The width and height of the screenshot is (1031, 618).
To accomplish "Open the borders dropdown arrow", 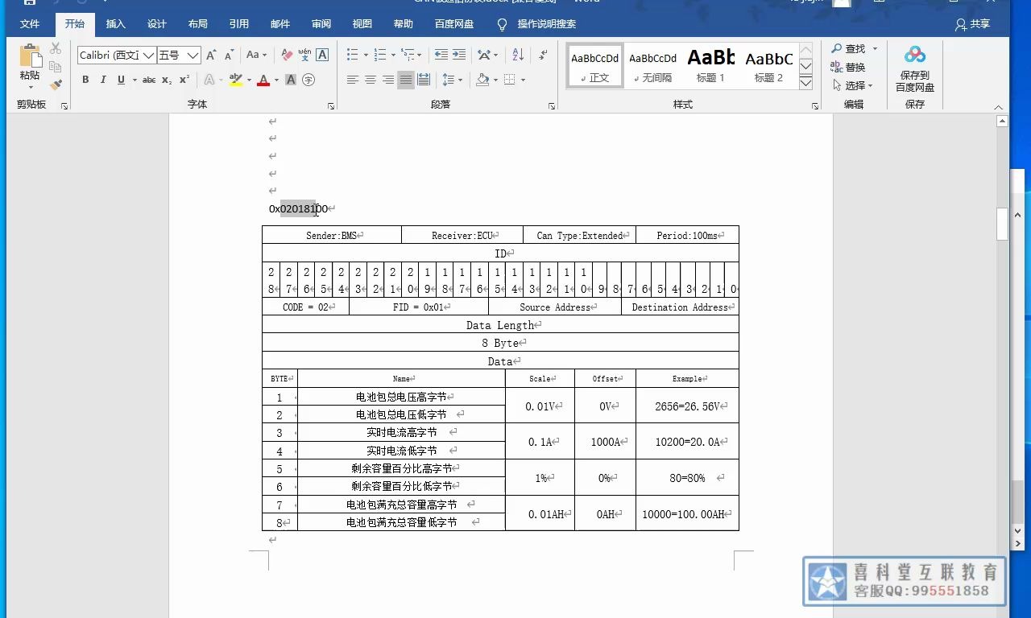I will tap(523, 80).
